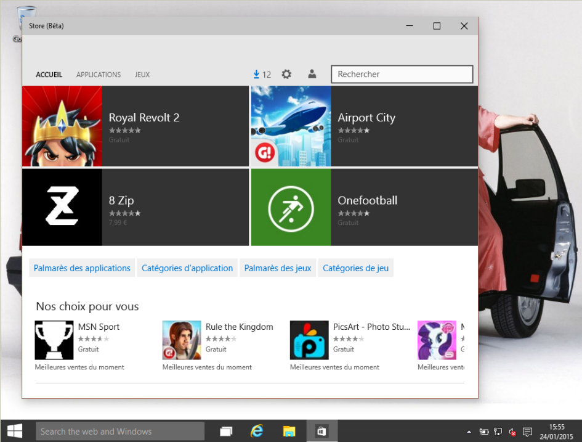582x442 pixels.
Task: Show hidden system tray icons
Action: point(469,432)
